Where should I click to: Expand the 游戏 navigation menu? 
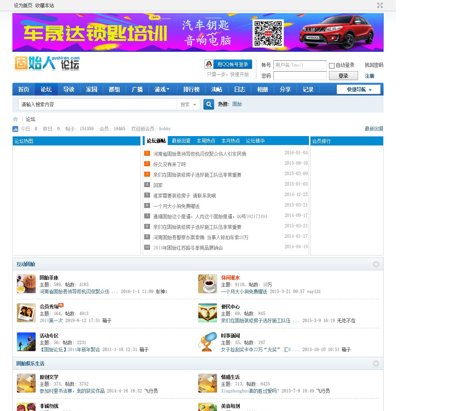[x=162, y=89]
